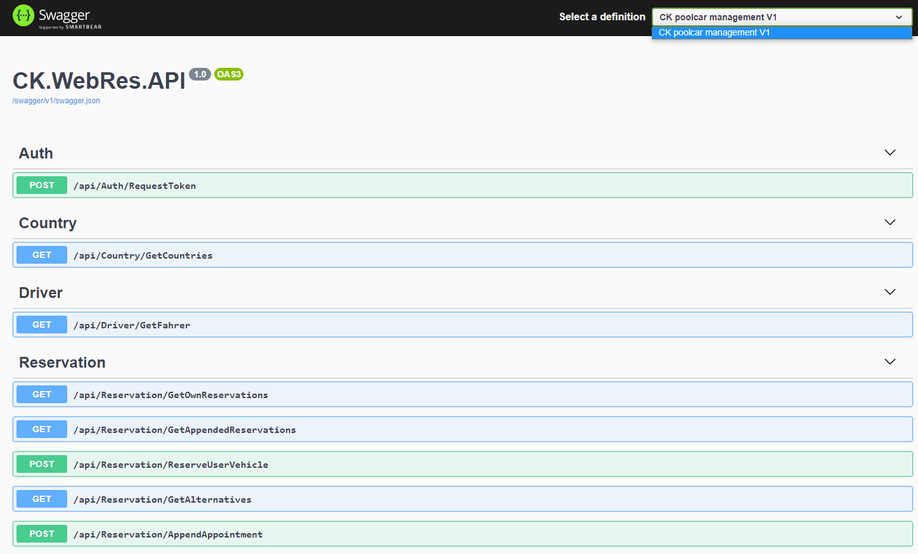This screenshot has height=554, width=918.
Task: Click the GET badge on GetAlternatives endpoint
Action: [41, 499]
